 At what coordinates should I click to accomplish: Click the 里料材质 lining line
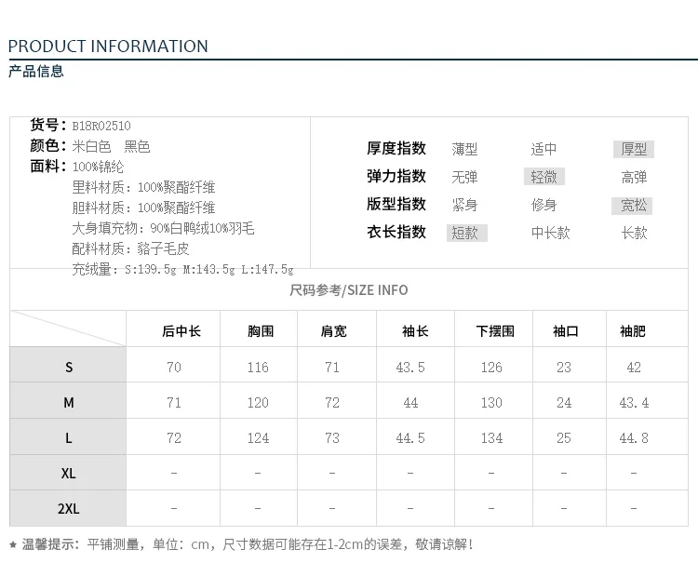[143, 187]
